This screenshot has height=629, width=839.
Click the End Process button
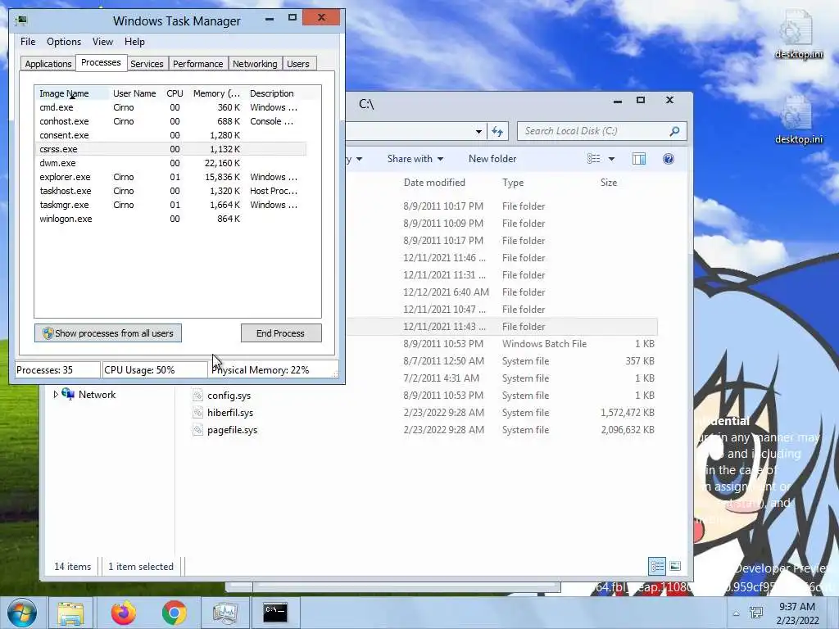[281, 333]
